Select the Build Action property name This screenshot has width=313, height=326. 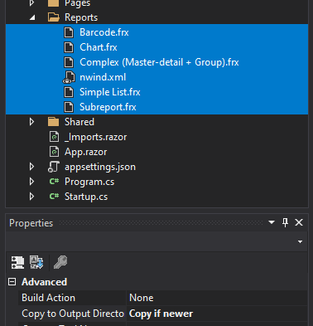[x=48, y=298]
